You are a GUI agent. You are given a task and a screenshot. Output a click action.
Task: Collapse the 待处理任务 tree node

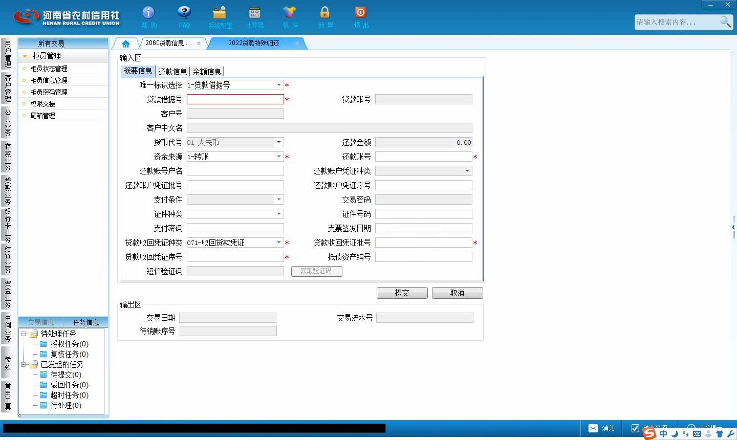(x=23, y=334)
